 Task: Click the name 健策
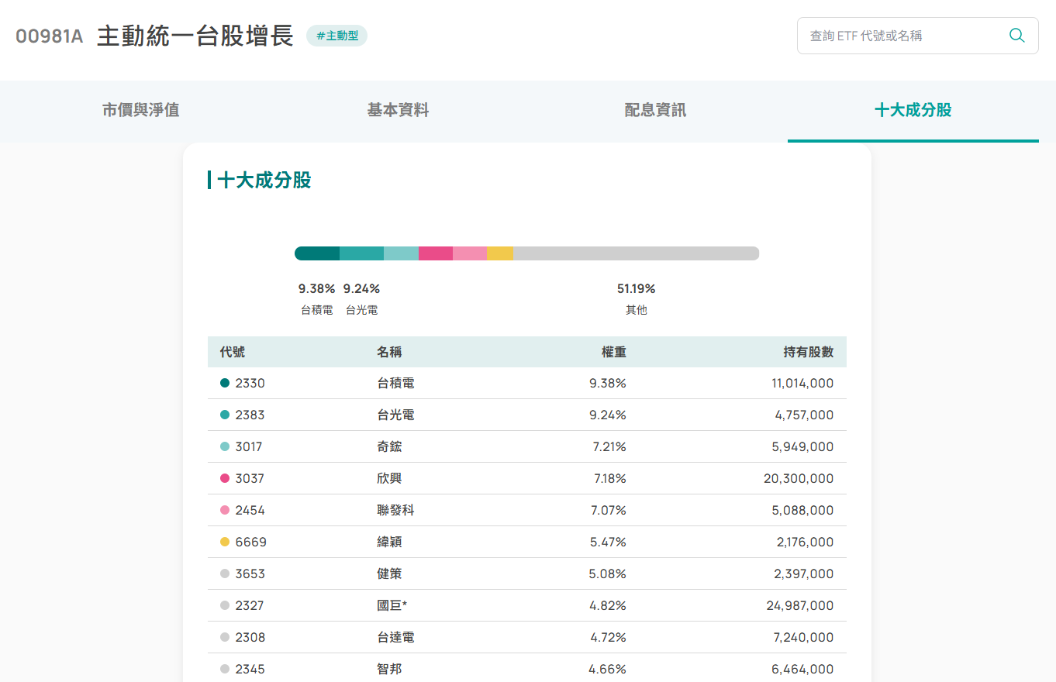point(389,573)
